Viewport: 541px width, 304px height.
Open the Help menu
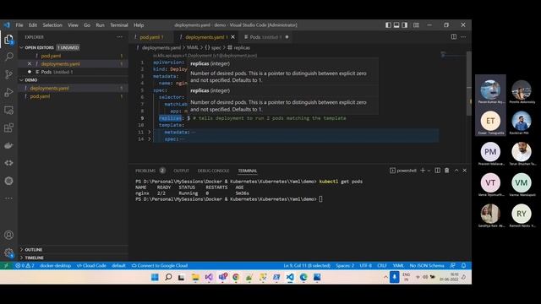point(139,25)
